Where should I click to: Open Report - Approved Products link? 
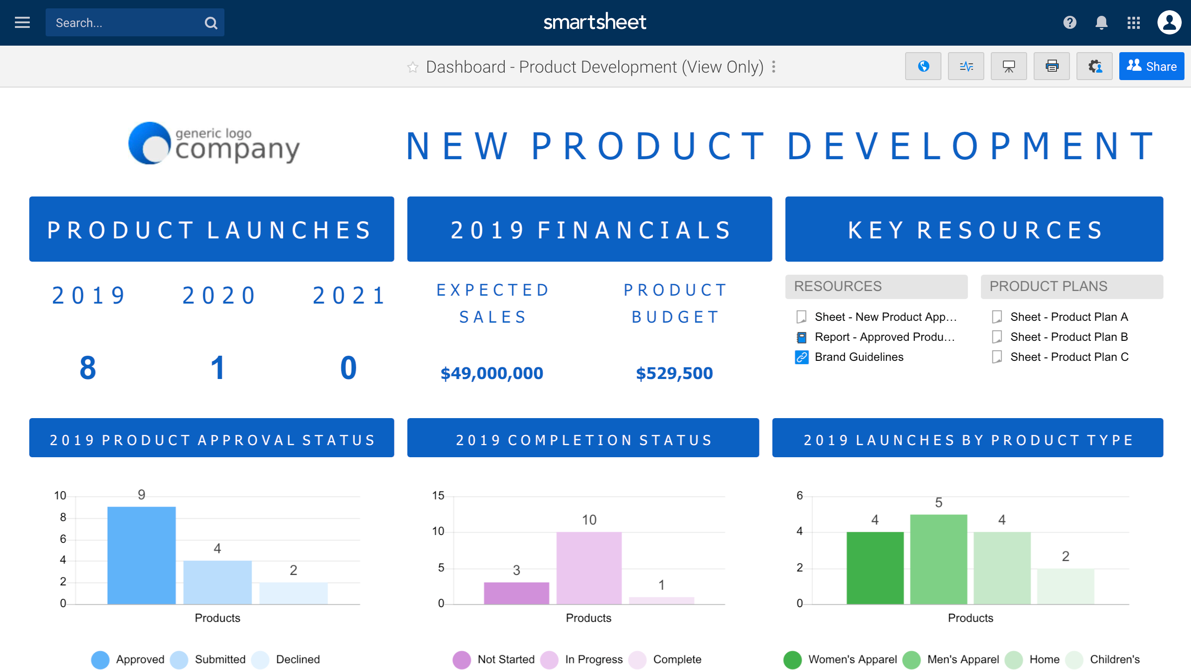point(884,337)
